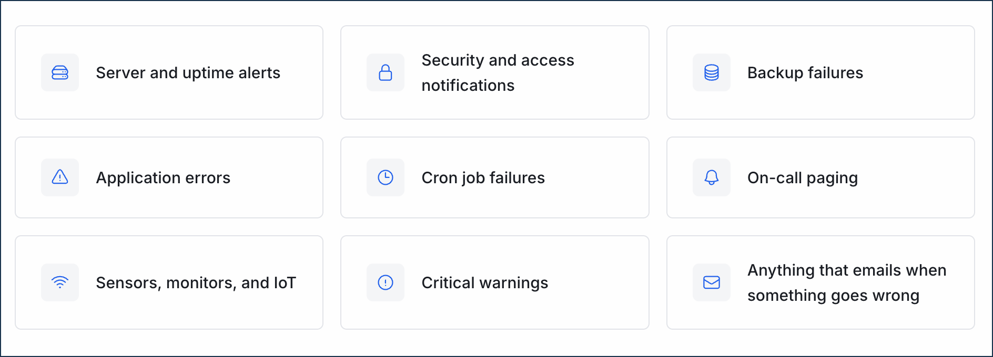Select the Server and uptime alerts card
The height and width of the screenshot is (357, 993).
[x=169, y=72]
